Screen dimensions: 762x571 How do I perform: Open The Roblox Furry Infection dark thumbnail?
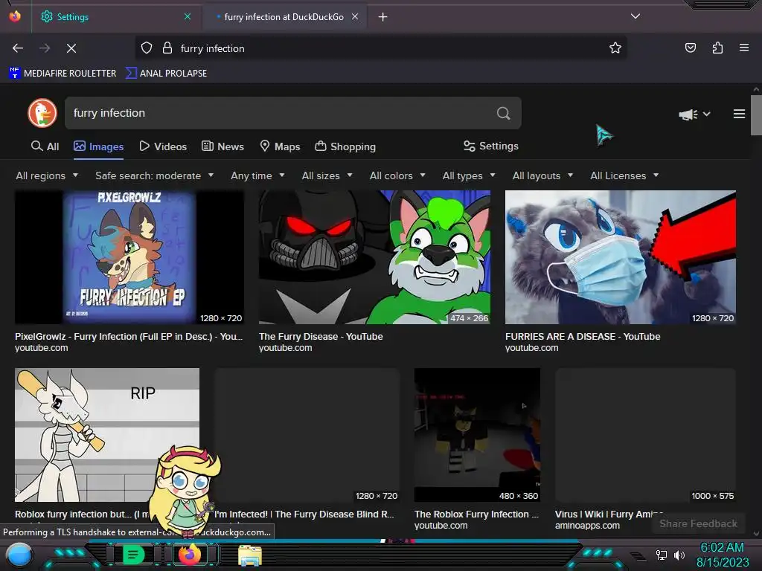[x=477, y=434]
